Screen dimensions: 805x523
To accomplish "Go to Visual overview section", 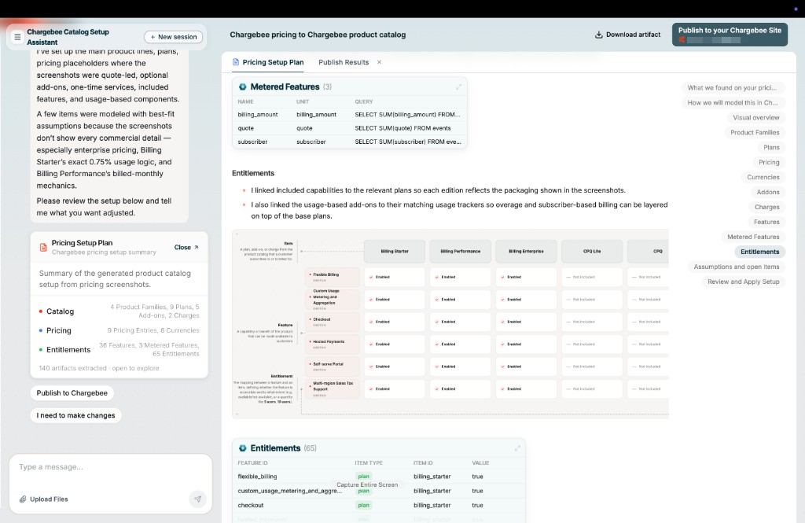I will tap(755, 118).
